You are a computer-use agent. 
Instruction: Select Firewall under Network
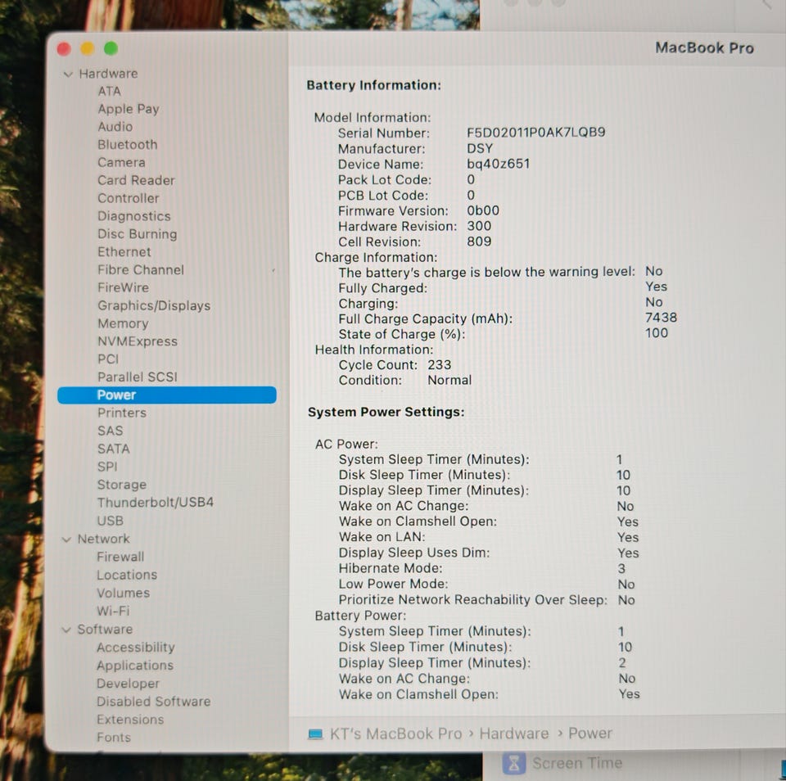click(120, 557)
